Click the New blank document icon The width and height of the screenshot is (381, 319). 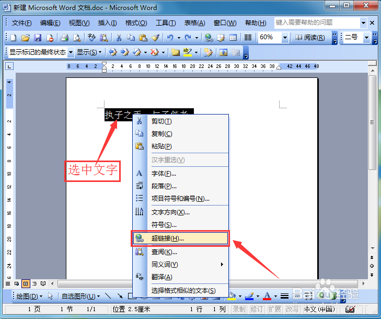14,38
